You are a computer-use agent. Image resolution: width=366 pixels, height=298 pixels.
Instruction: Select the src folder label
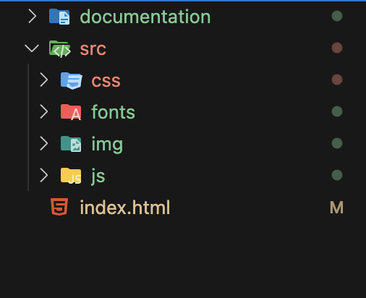tap(93, 49)
